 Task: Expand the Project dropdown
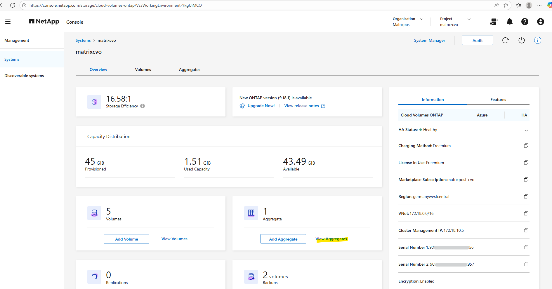469,19
